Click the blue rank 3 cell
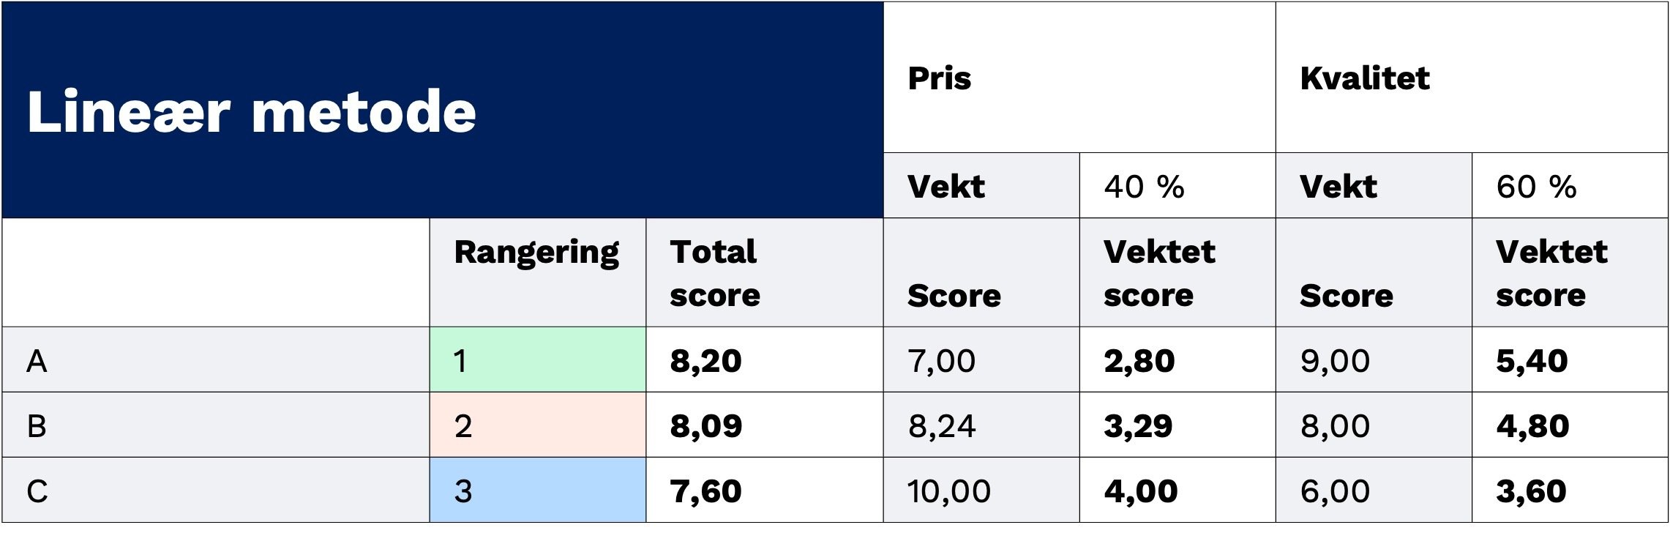This screenshot has height=533, width=1670. (x=537, y=491)
